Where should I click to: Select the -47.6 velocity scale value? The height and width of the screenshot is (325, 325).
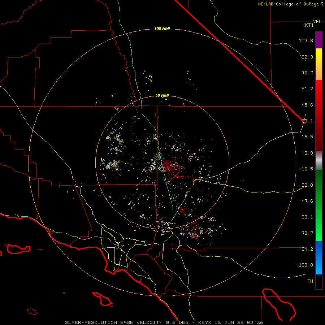tap(306, 201)
